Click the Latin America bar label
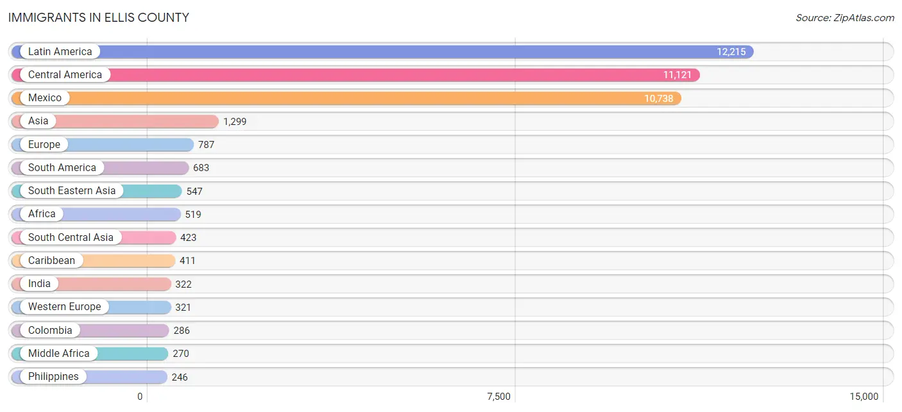 pyautogui.click(x=60, y=52)
